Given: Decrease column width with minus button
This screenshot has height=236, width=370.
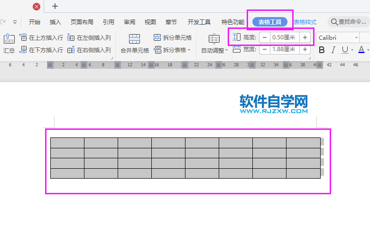Looking at the screenshot, I should click(x=265, y=49).
